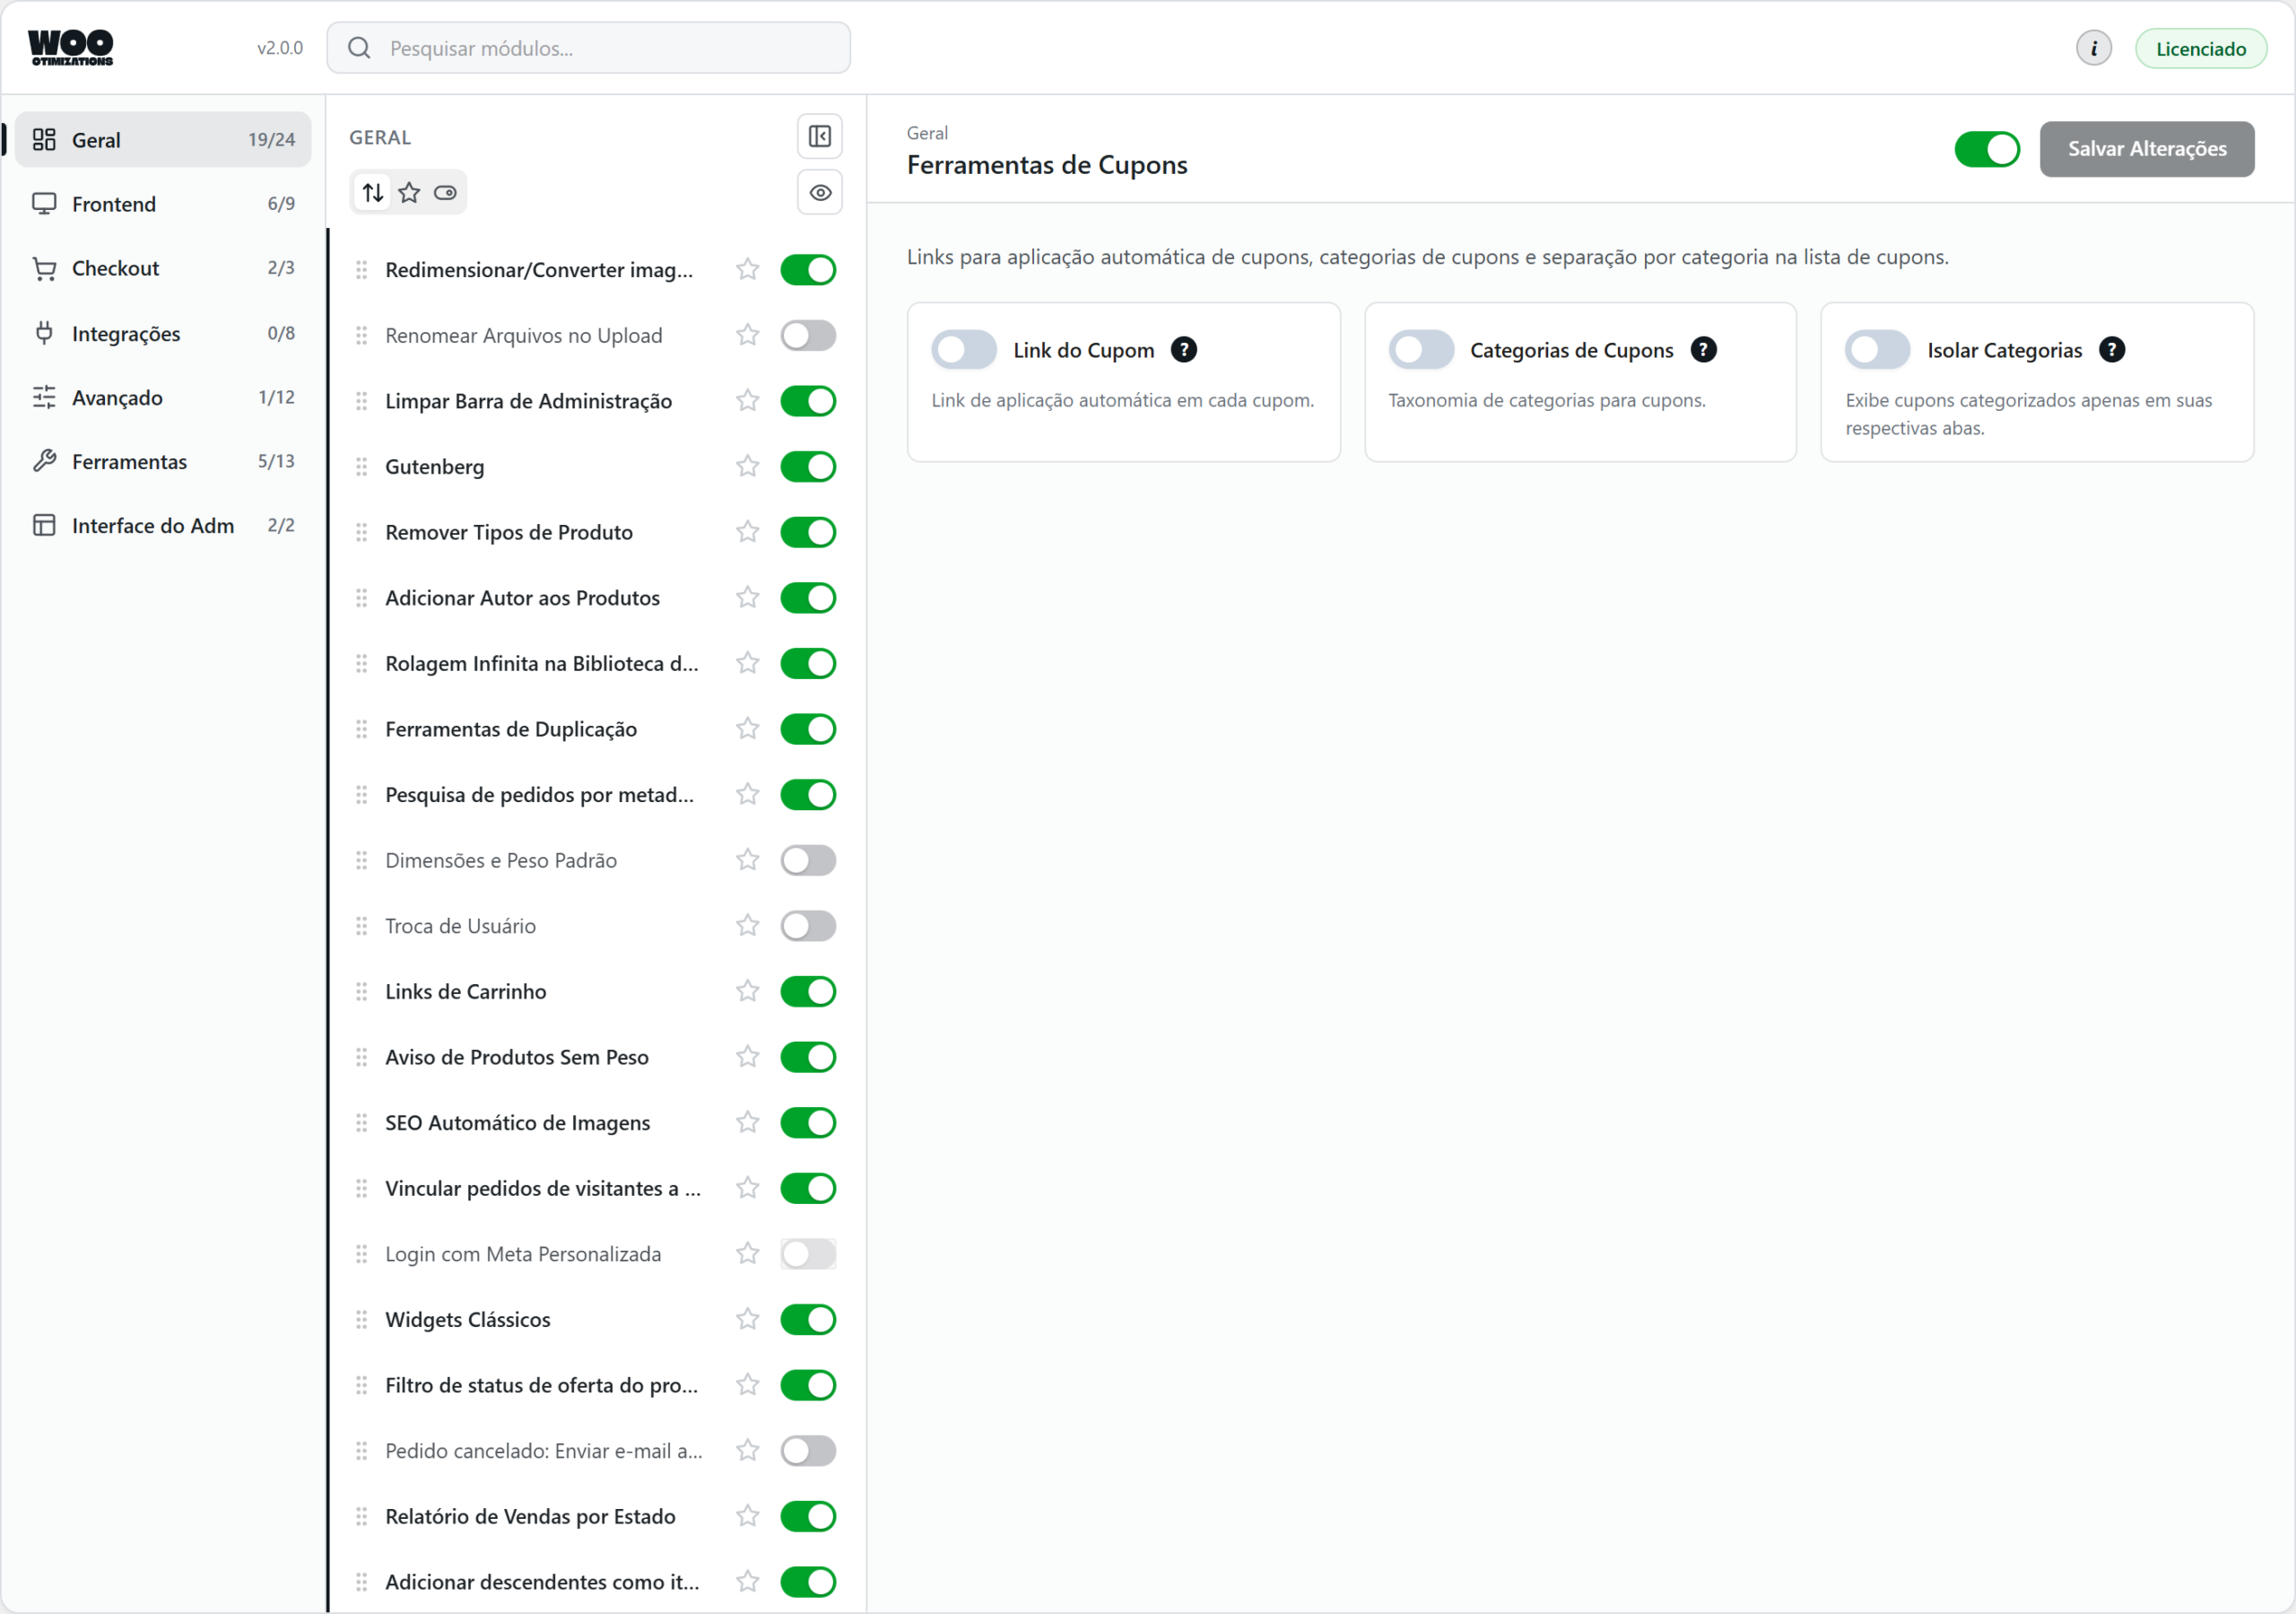Image resolution: width=2296 pixels, height=1614 pixels.
Task: Go to Integrações category
Action: click(163, 333)
